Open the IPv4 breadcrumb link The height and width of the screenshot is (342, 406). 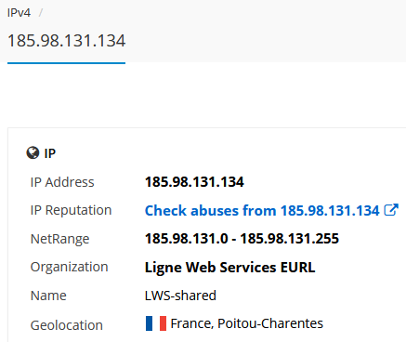(19, 13)
